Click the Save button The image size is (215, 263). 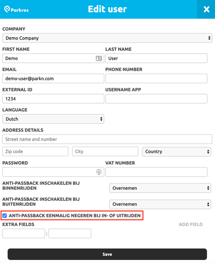click(x=107, y=254)
